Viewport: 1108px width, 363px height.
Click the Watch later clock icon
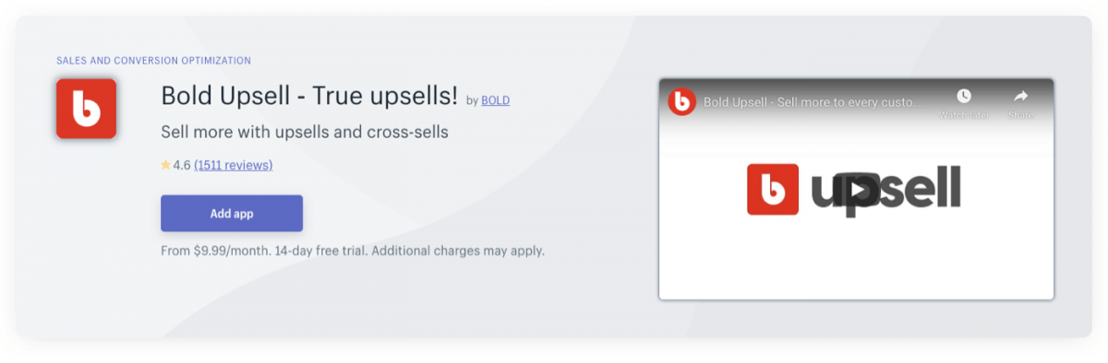(964, 96)
